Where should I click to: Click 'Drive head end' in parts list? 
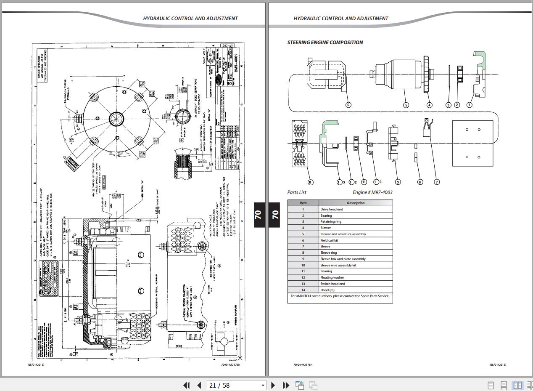(332, 209)
